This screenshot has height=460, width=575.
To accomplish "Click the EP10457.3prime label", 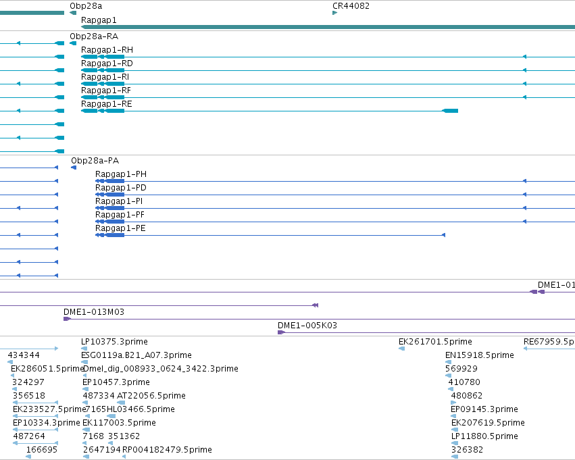I will pos(116,383).
